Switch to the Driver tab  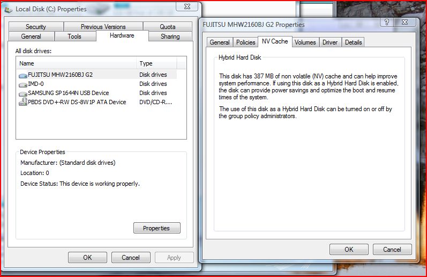point(330,42)
